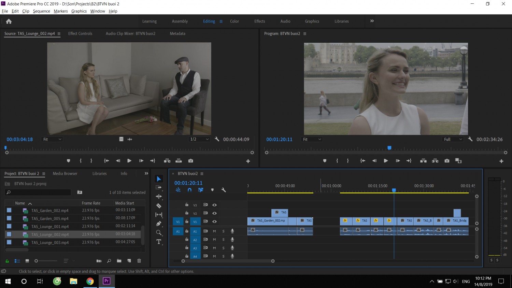This screenshot has width=512, height=288.
Task: Show more workspaces with the overflow chevron
Action: (x=372, y=21)
